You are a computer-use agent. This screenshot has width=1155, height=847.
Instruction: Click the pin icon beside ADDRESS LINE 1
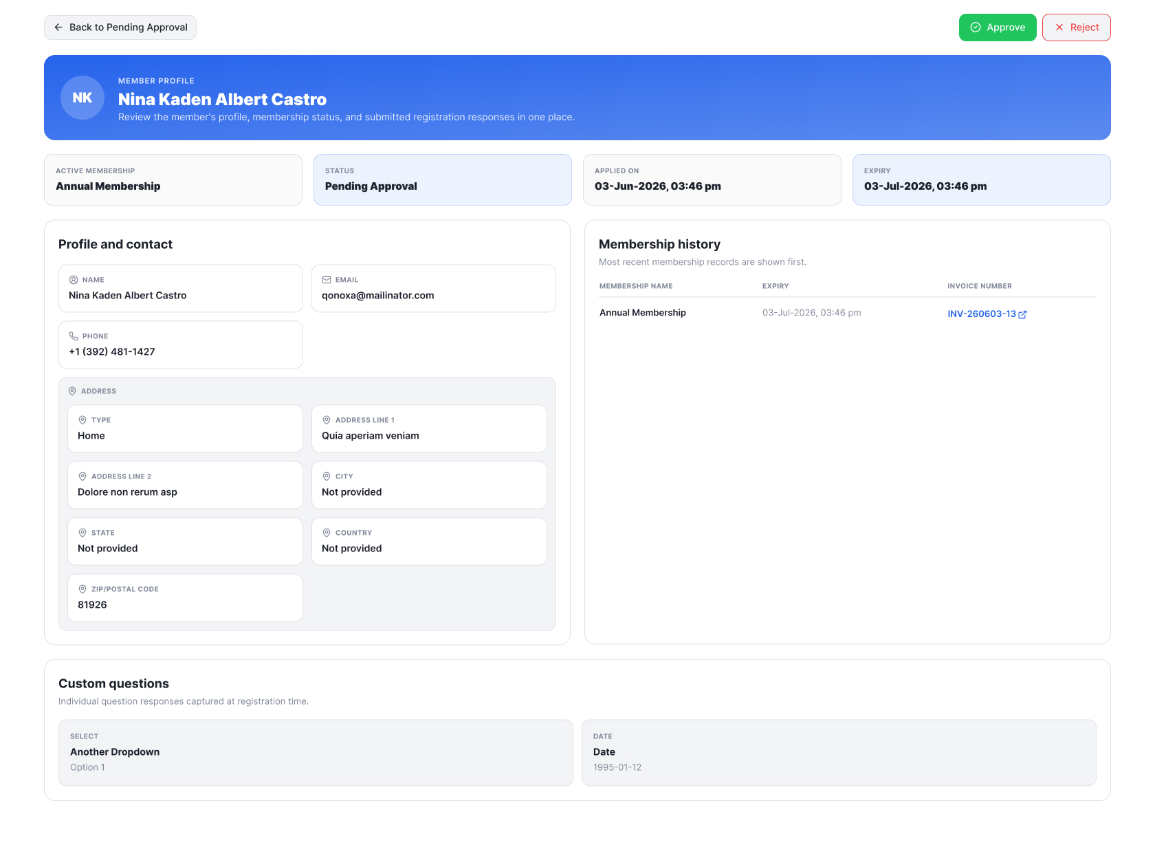tap(327, 420)
